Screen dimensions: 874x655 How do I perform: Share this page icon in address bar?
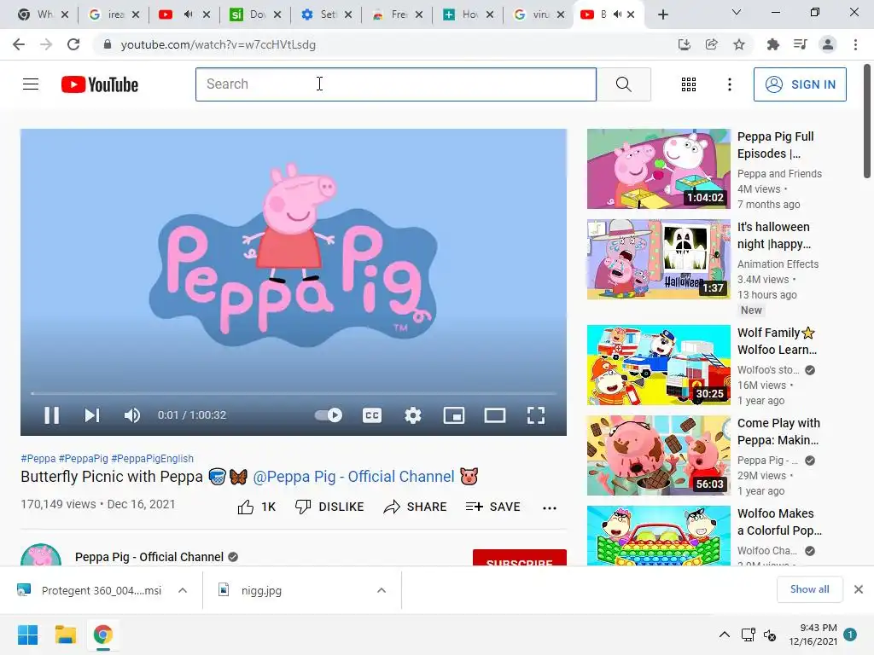tap(711, 44)
